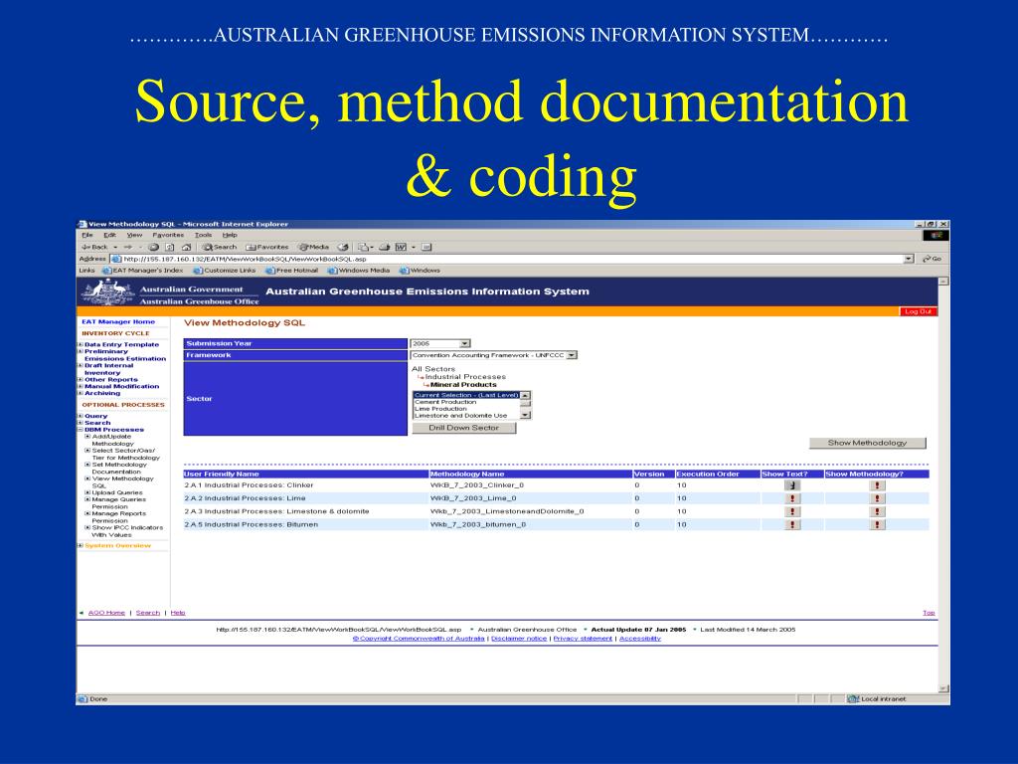Screen dimensions: 1018x764
Task: Go to browser Home page icon
Action: 186,248
